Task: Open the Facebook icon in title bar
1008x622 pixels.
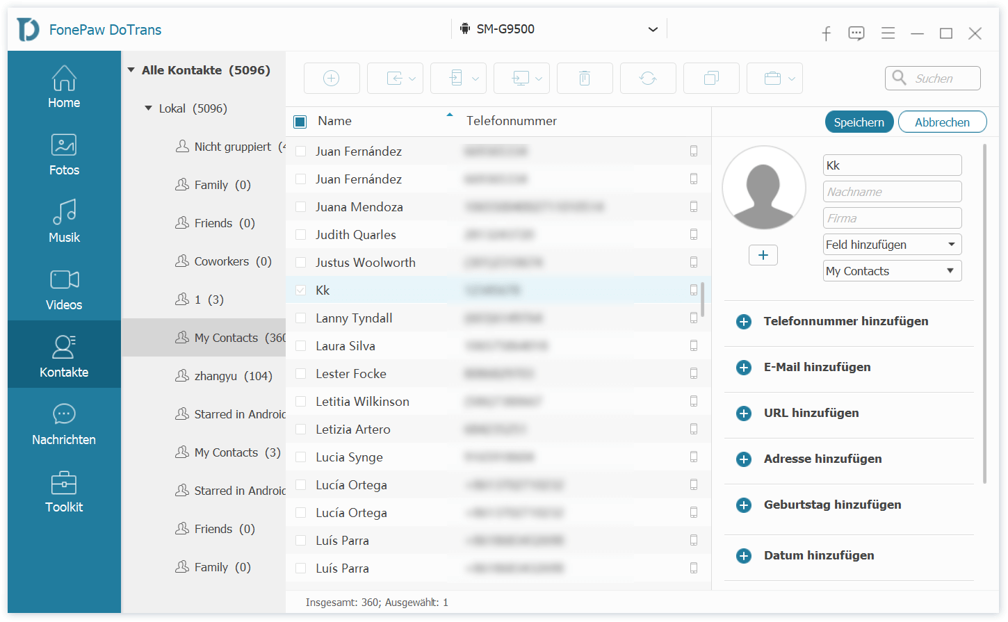Action: tap(826, 33)
